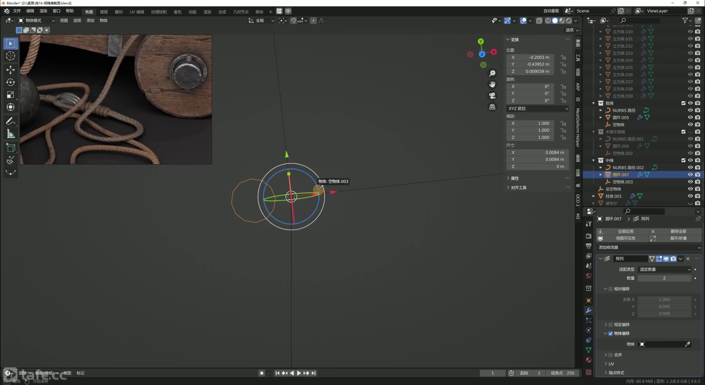705x385 pixels.
Task: Select the Move tool
Action: pyautogui.click(x=10, y=69)
